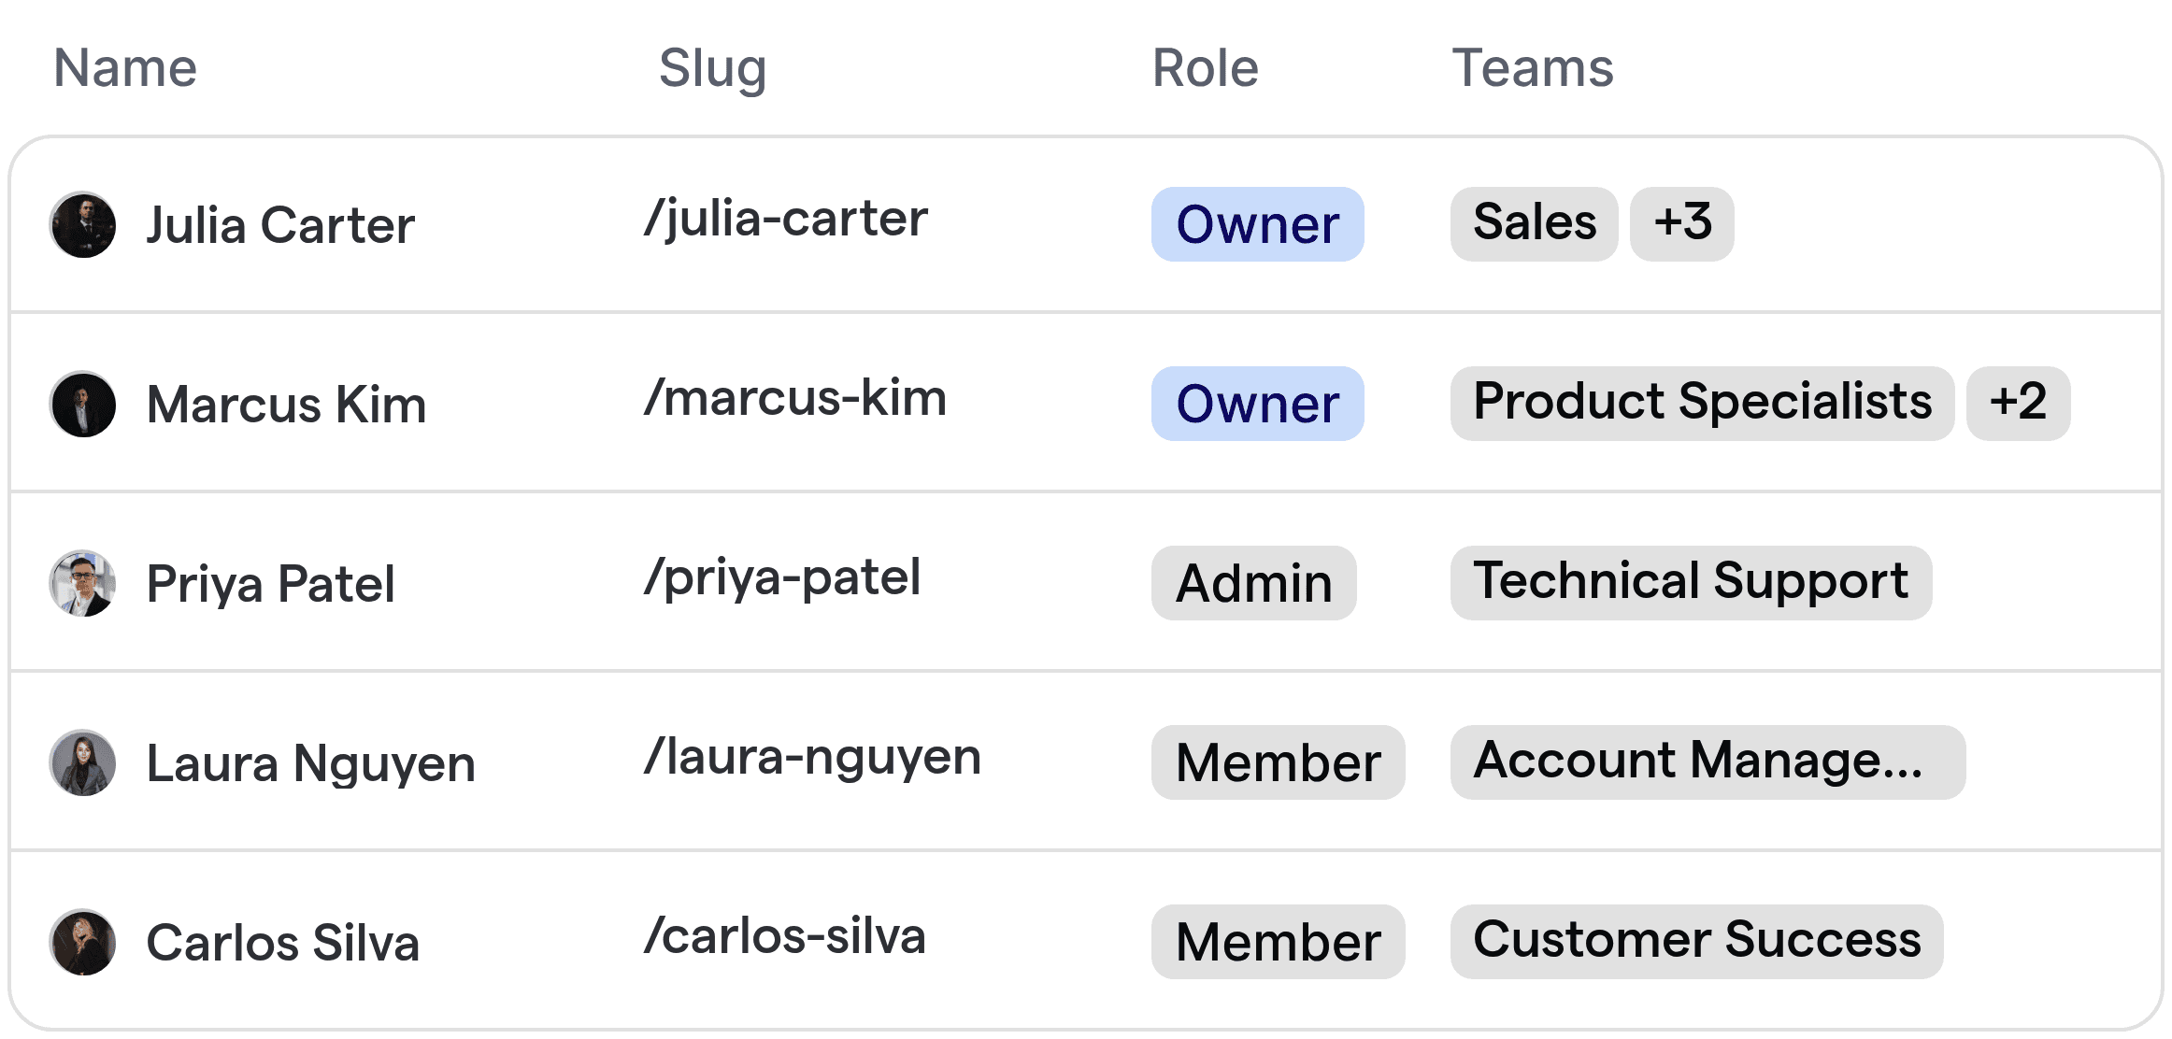Click Laura Nguyen's profile avatar
2172x1039 pixels.
coord(82,762)
